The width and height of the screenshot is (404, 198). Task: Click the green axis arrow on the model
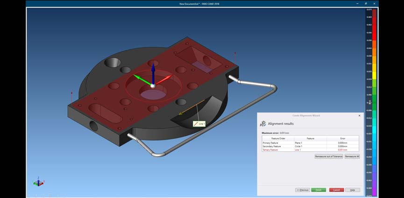tap(140, 78)
